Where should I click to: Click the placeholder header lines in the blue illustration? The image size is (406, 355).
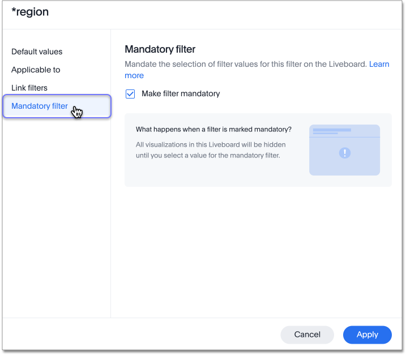(x=332, y=131)
